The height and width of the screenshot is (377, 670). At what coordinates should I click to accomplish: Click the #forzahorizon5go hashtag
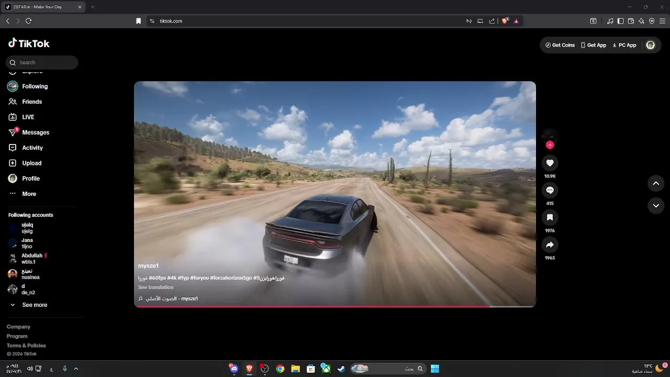click(x=231, y=278)
